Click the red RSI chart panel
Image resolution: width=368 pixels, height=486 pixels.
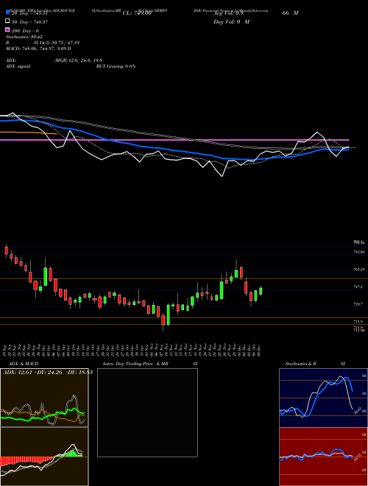[323, 457]
